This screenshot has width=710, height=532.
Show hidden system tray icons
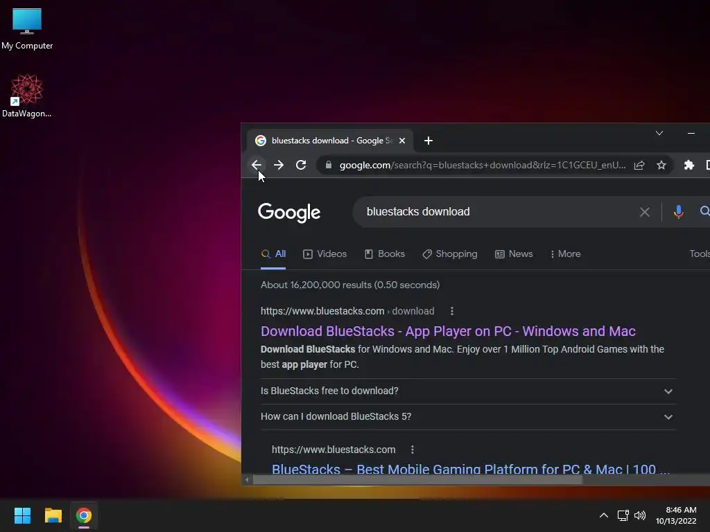[604, 515]
